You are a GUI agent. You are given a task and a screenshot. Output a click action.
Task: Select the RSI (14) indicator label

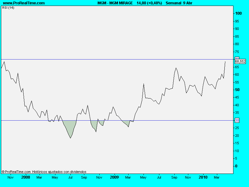[8, 7]
